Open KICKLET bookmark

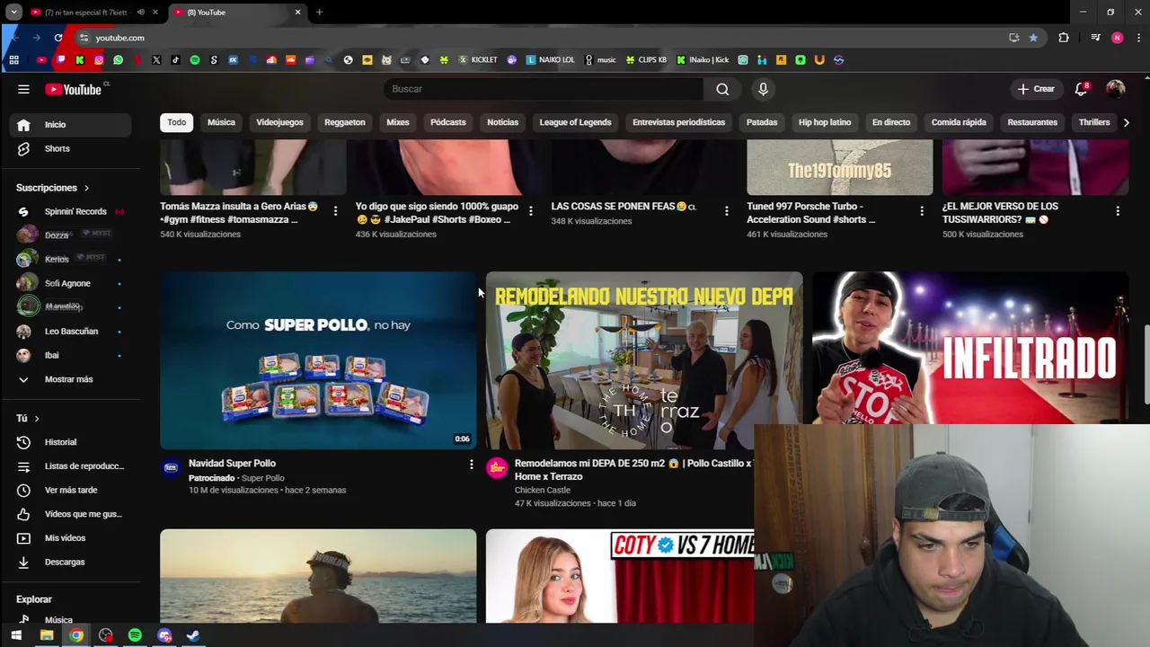[x=478, y=60]
